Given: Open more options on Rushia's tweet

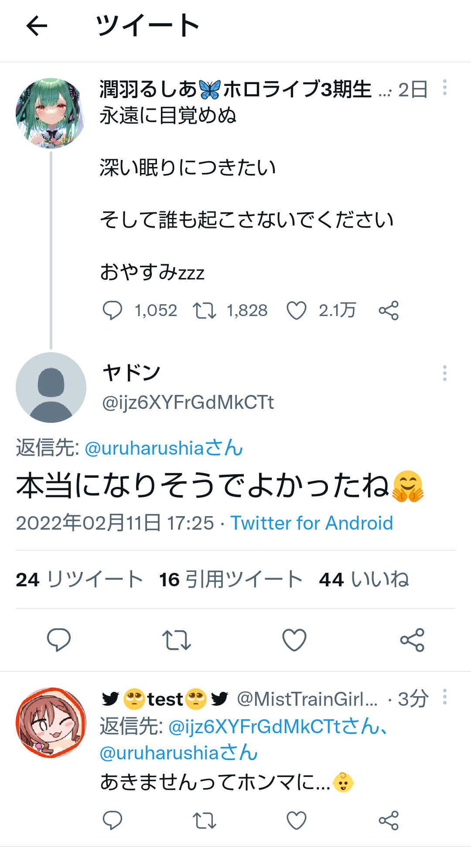Looking at the screenshot, I should point(444,88).
